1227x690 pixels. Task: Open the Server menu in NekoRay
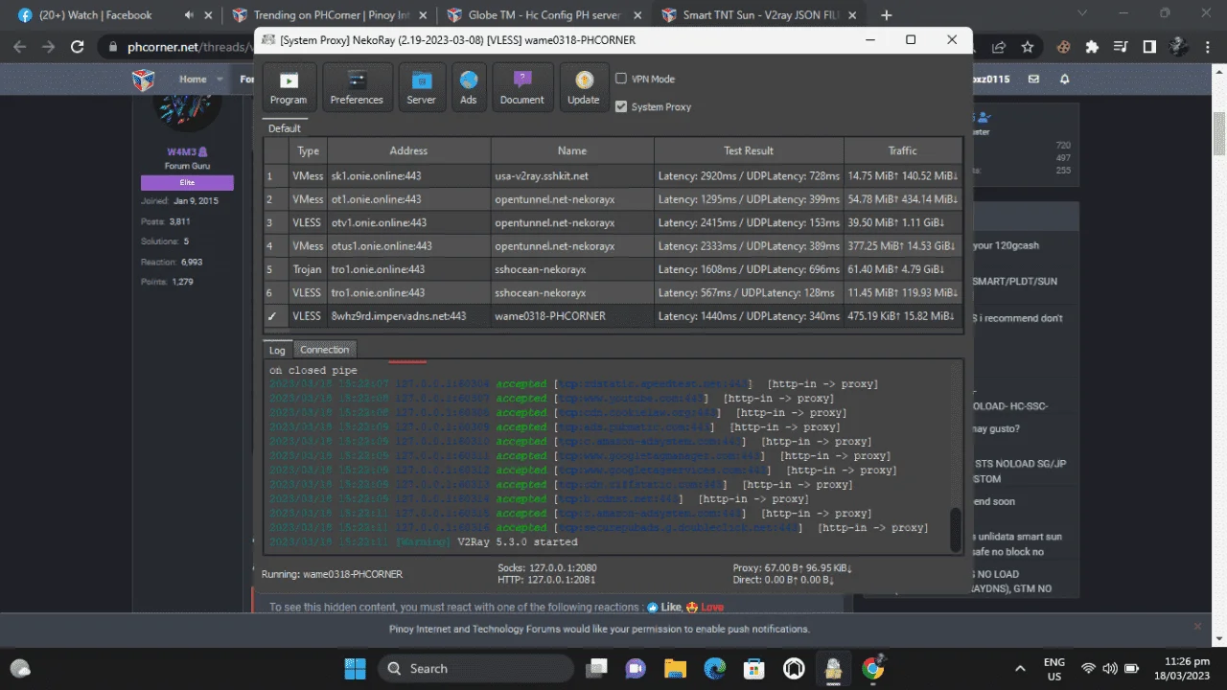pos(421,87)
